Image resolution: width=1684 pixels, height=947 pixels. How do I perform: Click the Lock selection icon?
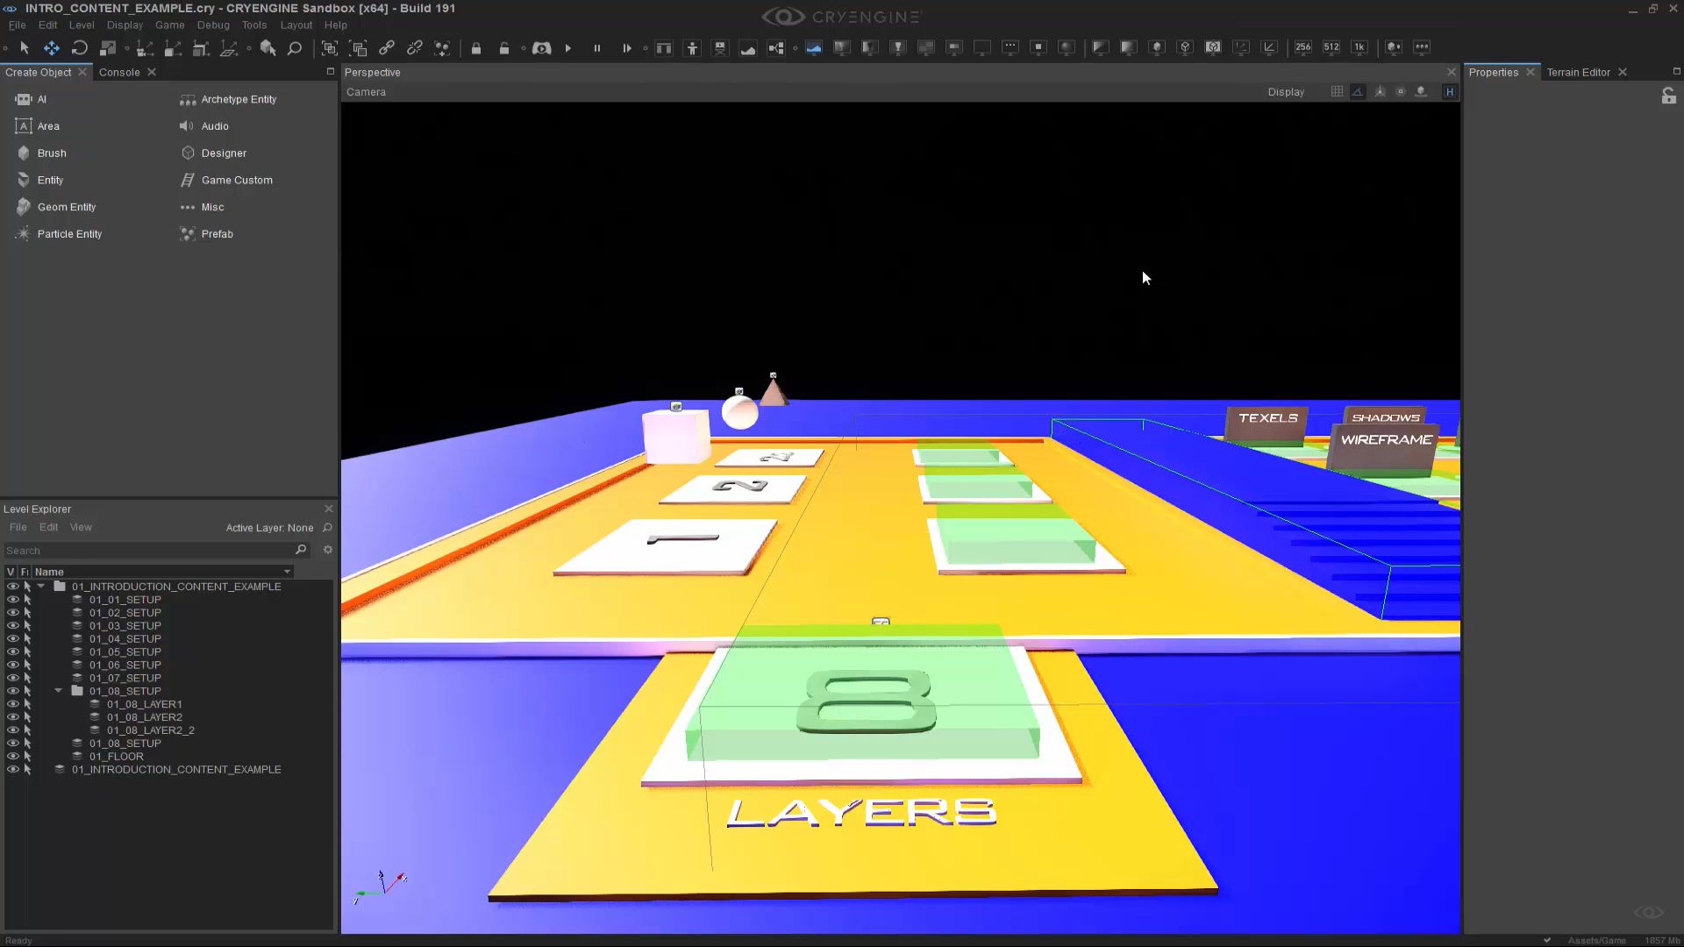point(476,48)
